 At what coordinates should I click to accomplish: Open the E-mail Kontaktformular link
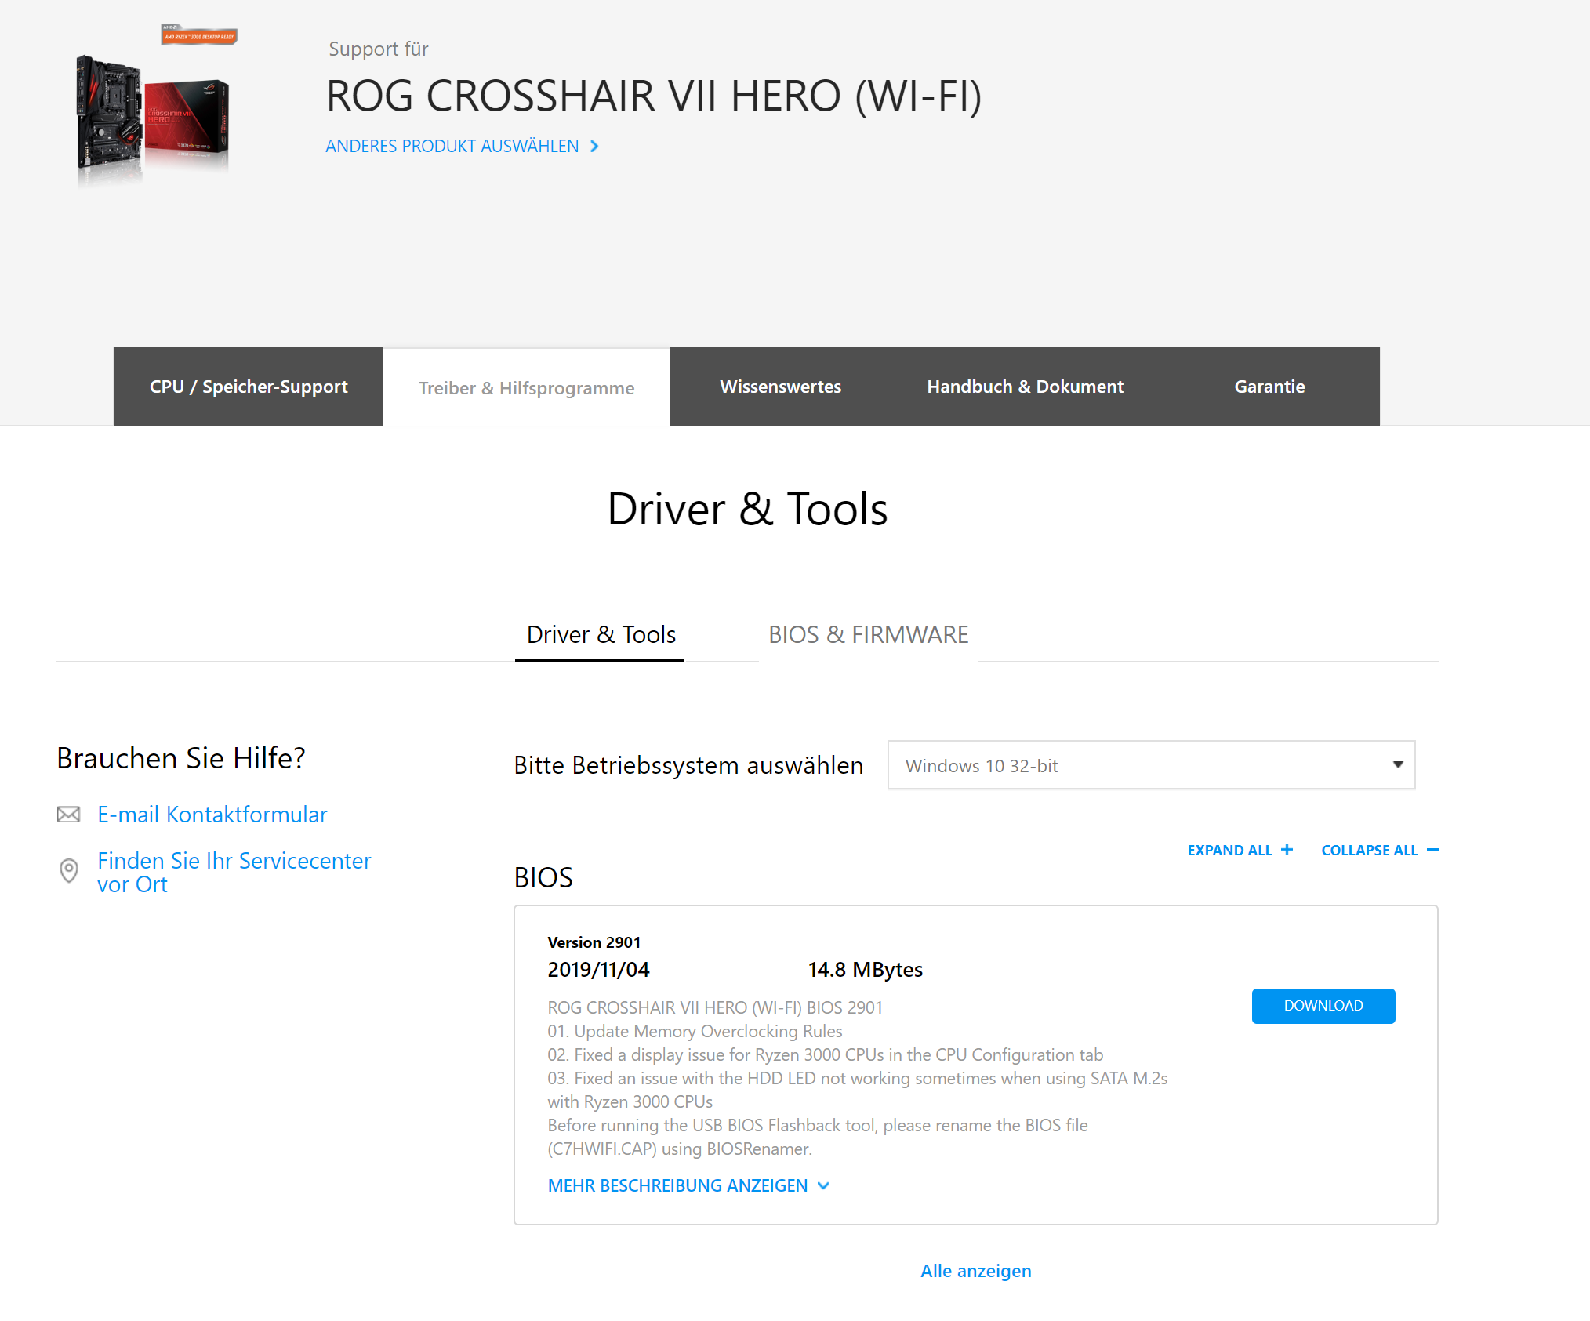[212, 815]
